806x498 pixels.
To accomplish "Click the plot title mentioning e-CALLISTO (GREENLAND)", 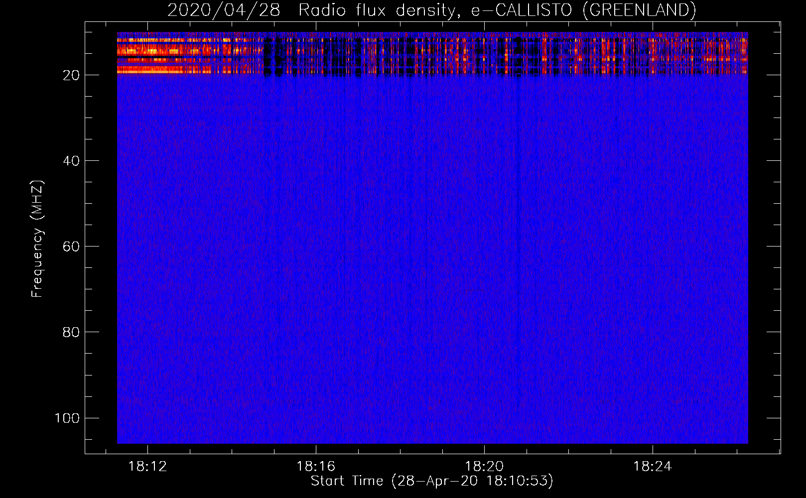I will point(431,10).
